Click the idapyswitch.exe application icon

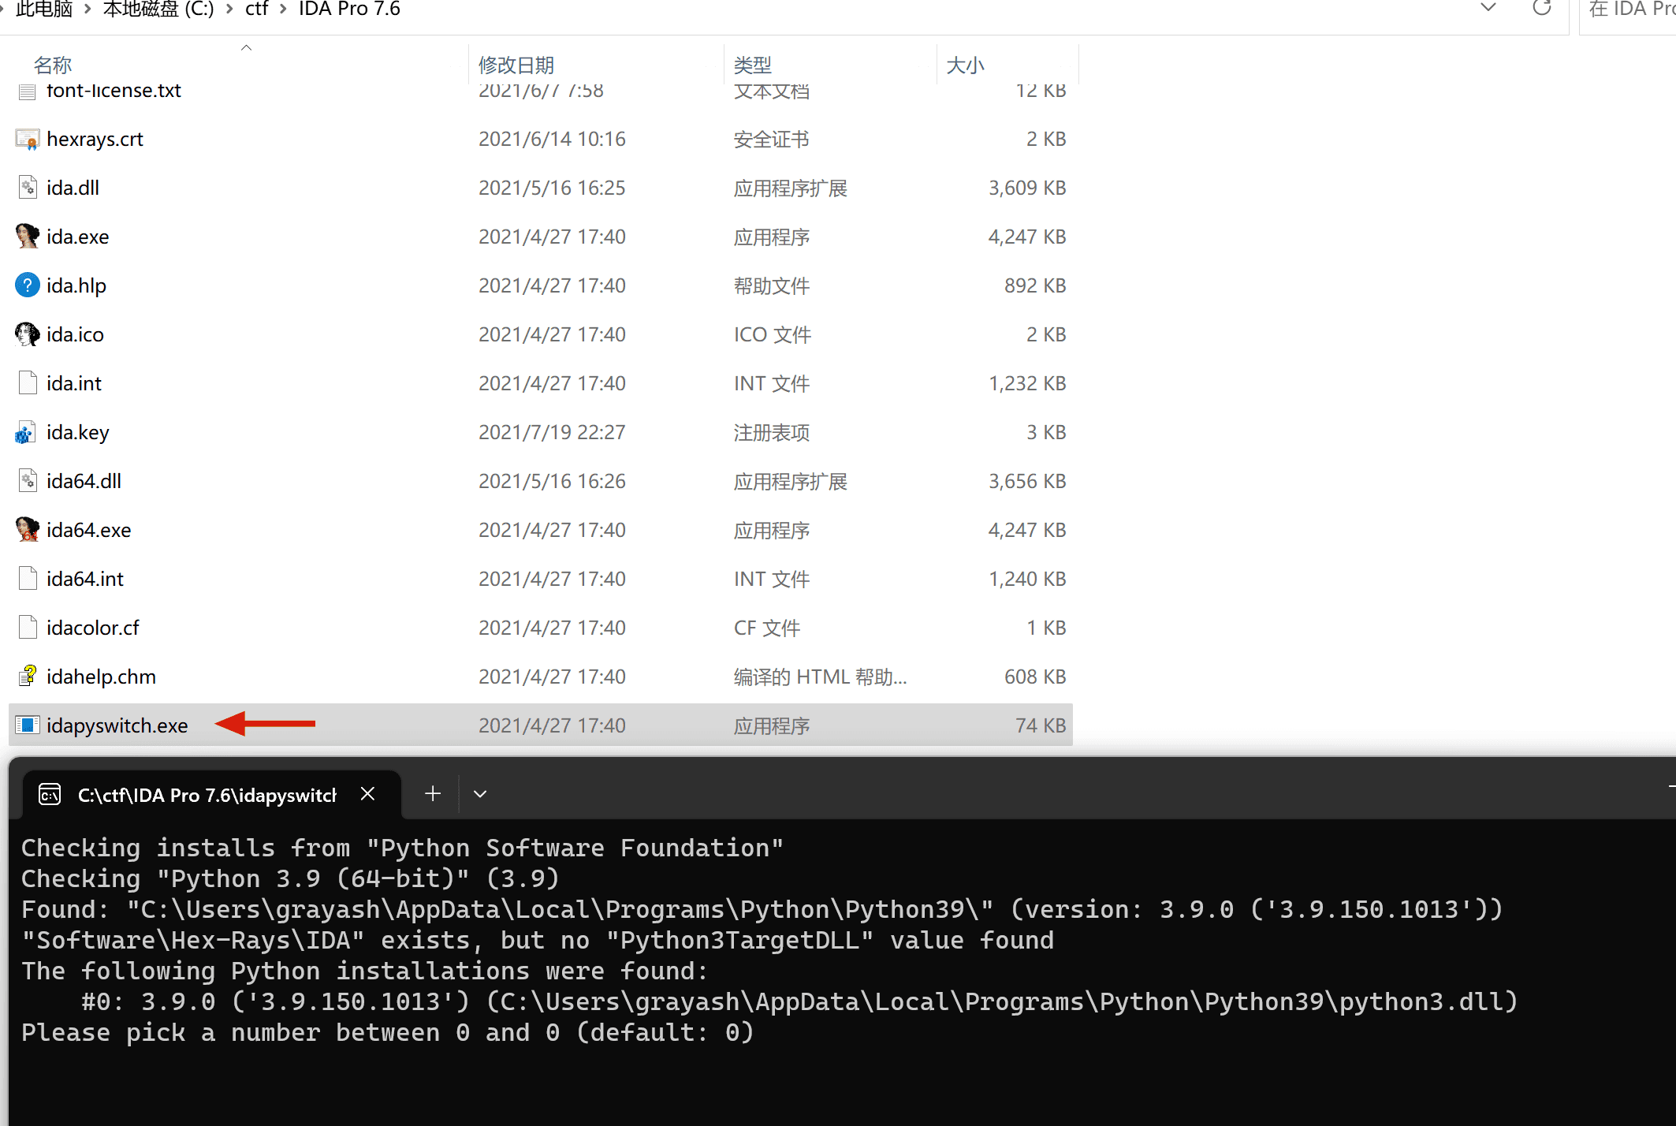point(28,725)
